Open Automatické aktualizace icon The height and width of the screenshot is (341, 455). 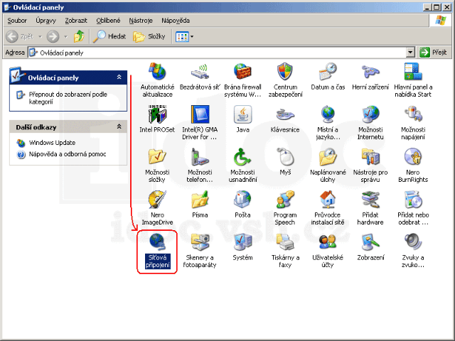point(157,72)
